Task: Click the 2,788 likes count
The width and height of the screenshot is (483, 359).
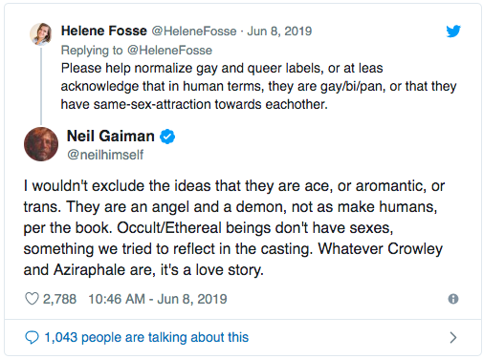Action: [59, 299]
